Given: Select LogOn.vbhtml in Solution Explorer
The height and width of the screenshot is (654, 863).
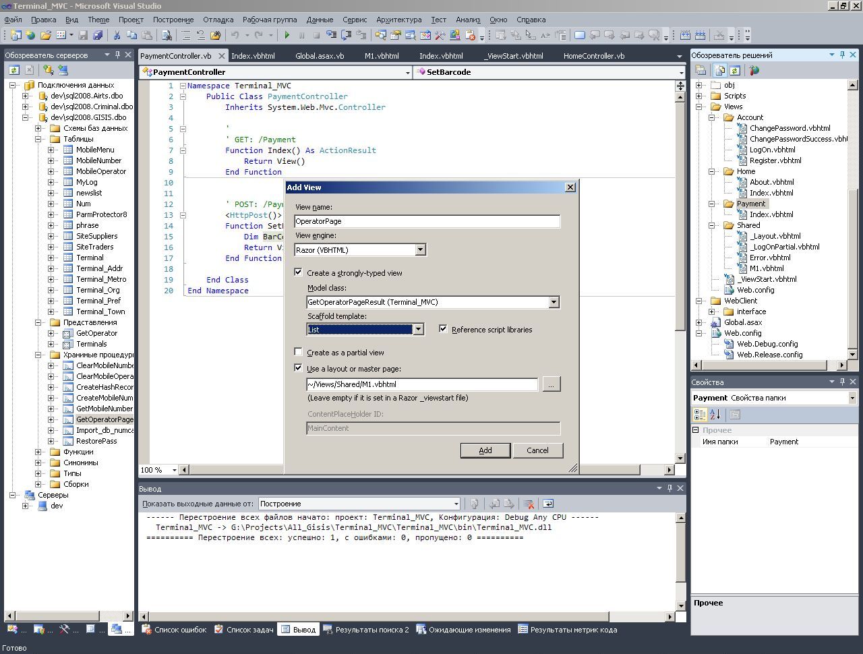Looking at the screenshot, I should [x=772, y=150].
